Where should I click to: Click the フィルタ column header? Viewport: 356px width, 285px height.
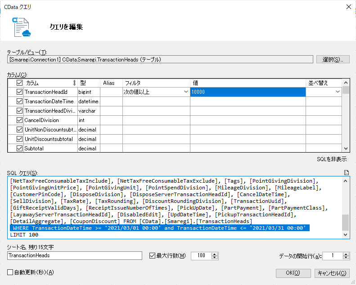[x=157, y=83]
